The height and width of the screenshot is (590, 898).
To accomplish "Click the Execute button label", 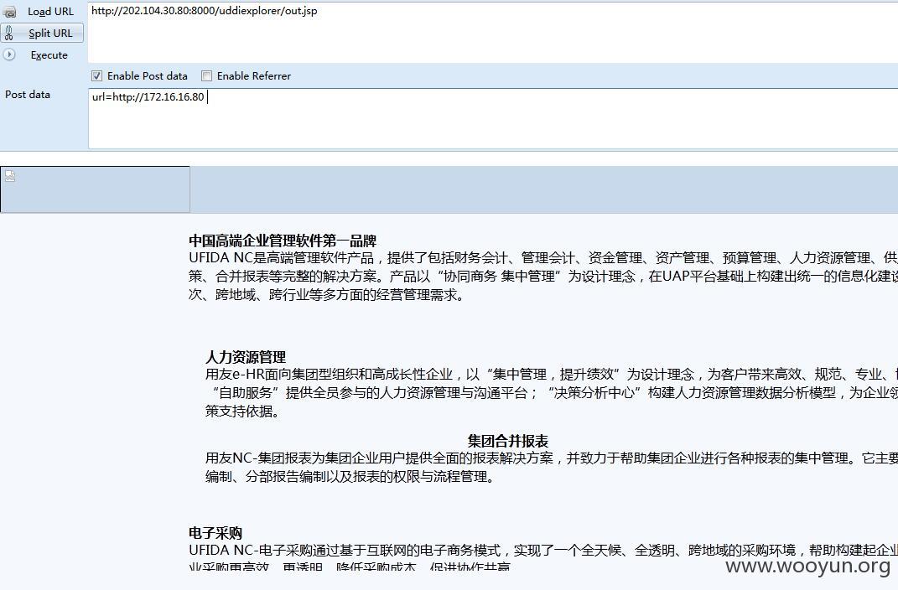I will (x=49, y=55).
